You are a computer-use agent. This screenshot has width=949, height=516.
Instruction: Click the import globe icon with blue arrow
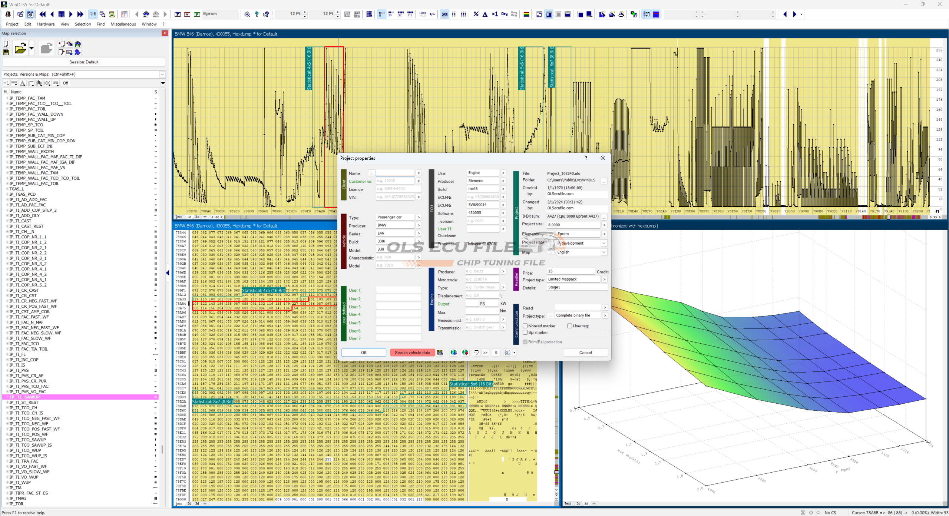[453, 353]
